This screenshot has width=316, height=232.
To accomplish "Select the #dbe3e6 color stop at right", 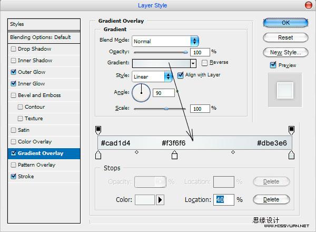I will point(291,154).
